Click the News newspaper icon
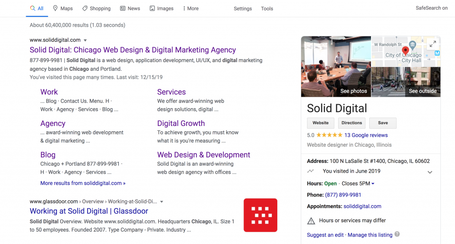455x244 pixels. click(123, 8)
